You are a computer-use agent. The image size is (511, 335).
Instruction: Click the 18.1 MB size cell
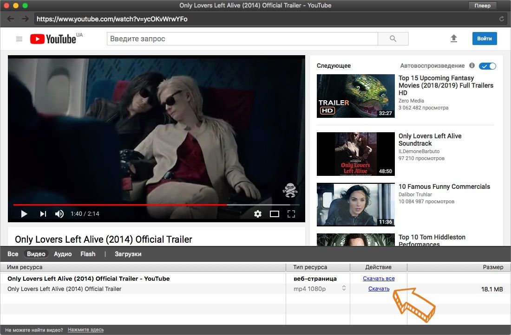point(492,289)
